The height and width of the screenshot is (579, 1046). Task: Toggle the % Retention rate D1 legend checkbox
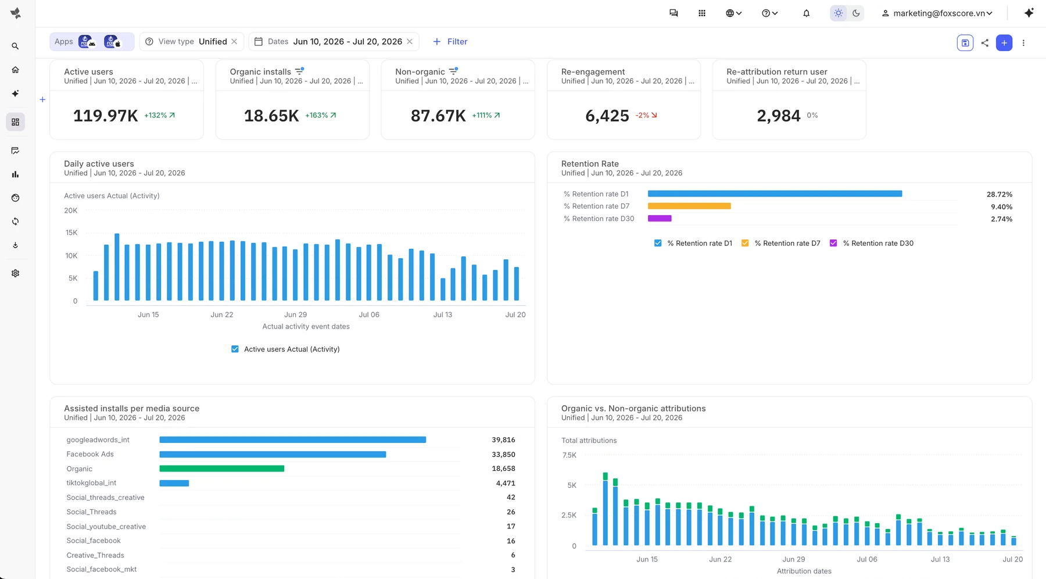click(658, 243)
